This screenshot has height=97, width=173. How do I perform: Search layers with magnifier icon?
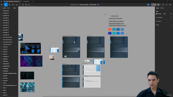click(2, 8)
